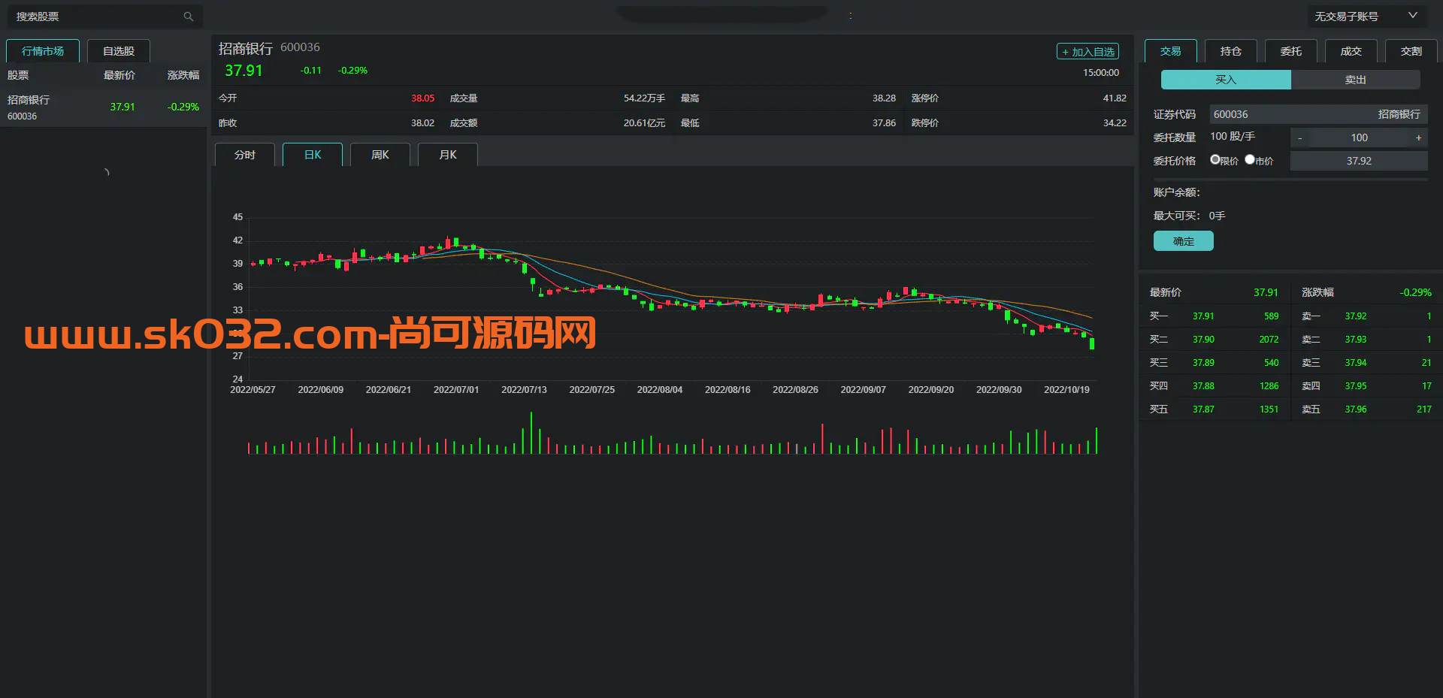Screen dimensions: 1443x698
Task: Click the 涨跌幅 column header in stock list
Action: pyautogui.click(x=183, y=75)
